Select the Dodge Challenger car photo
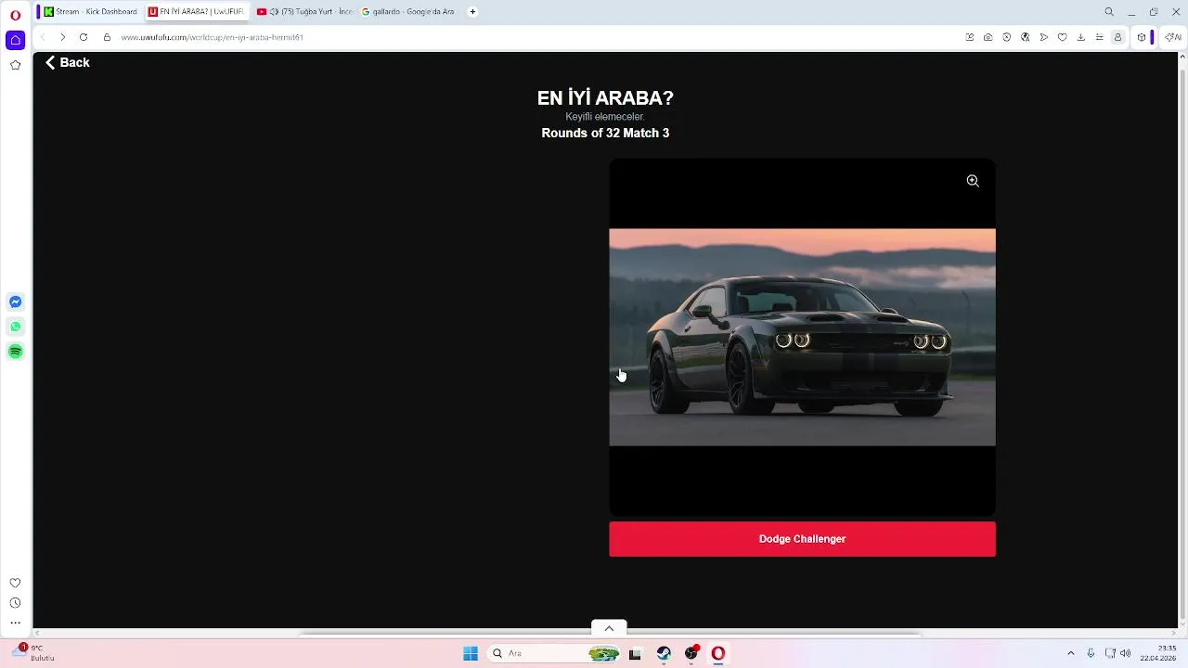1188x668 pixels. pos(802,337)
